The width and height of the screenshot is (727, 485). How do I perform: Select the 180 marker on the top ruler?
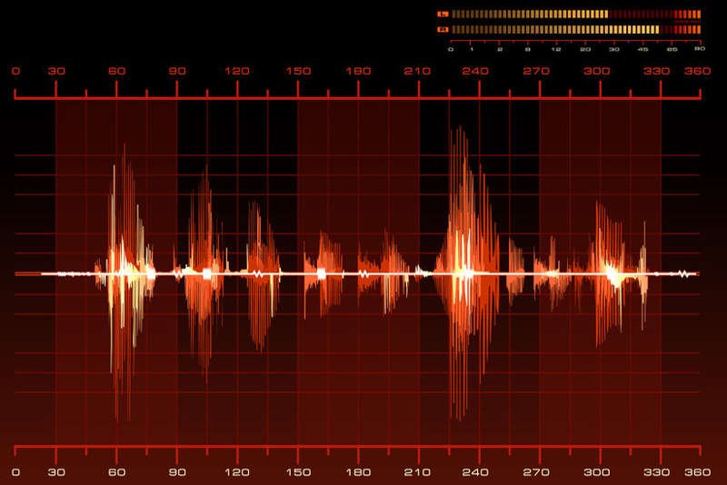tap(358, 71)
